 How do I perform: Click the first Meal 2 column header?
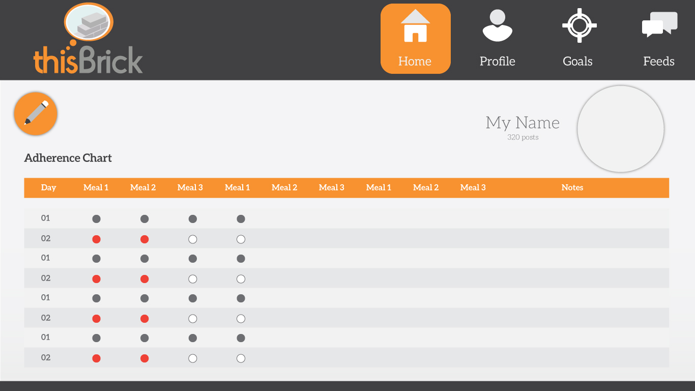pos(143,188)
